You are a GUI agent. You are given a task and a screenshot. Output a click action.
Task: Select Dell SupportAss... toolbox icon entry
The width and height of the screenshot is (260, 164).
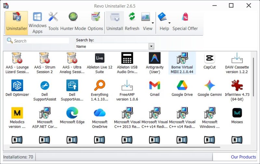(x=72, y=91)
